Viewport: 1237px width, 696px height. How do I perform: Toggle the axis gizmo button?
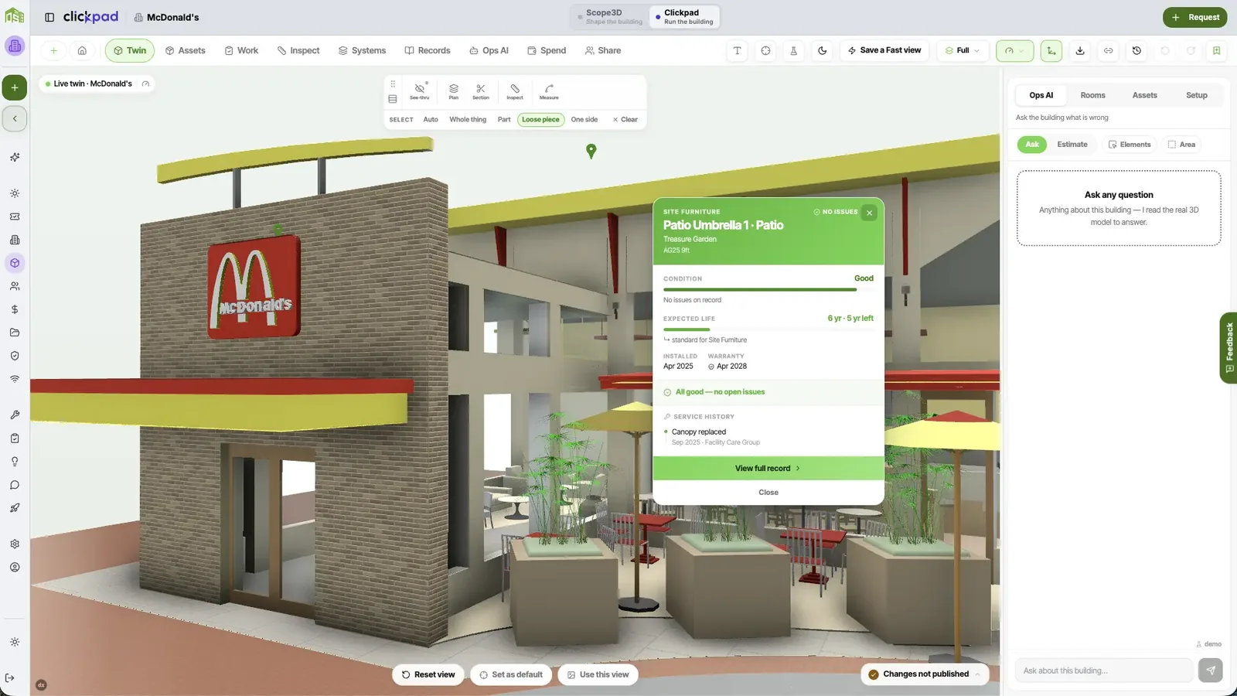point(1051,50)
